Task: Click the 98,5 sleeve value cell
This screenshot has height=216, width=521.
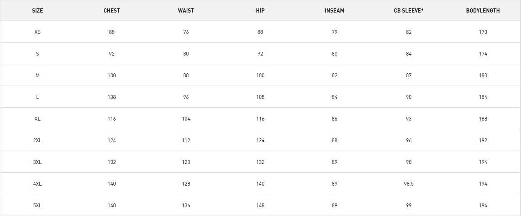Action: (x=409, y=184)
